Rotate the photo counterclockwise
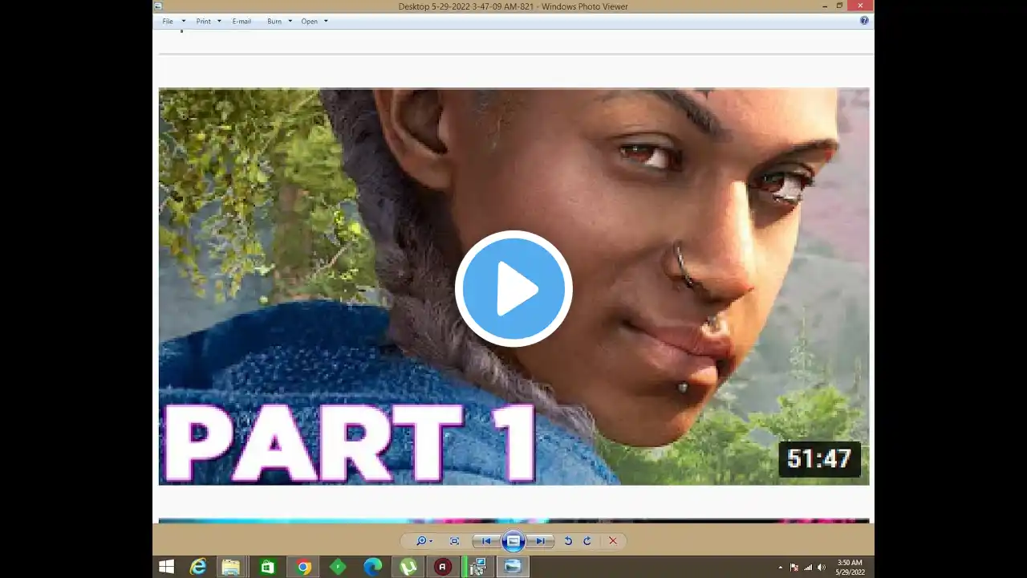Screen dimensions: 1027x578 click(x=568, y=541)
